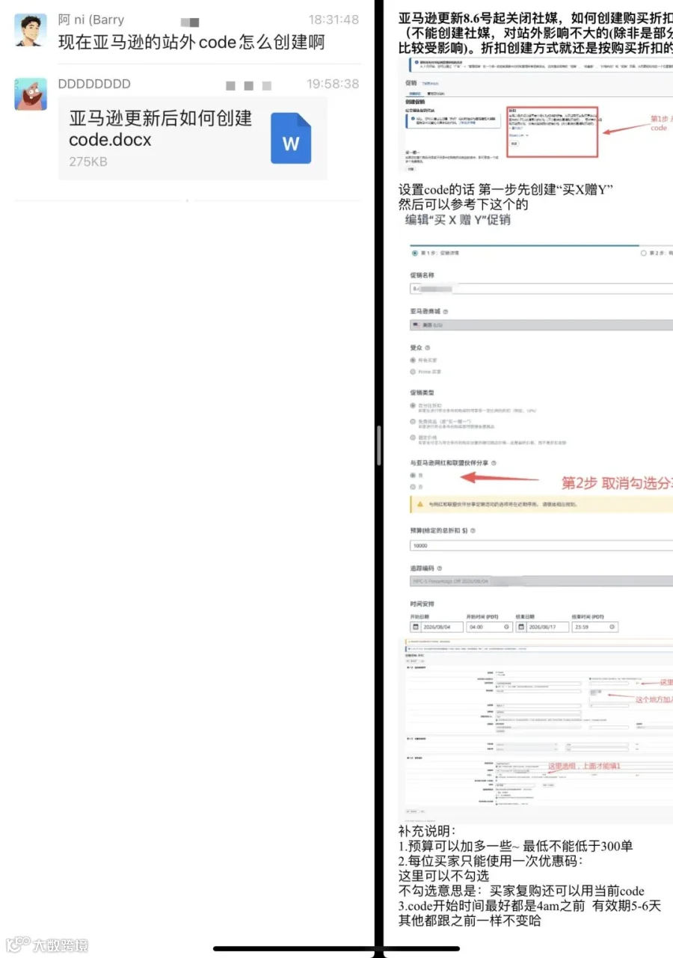Select 免费商品 (买一赠一) promotion type
The image size is (673, 958).
point(413,421)
